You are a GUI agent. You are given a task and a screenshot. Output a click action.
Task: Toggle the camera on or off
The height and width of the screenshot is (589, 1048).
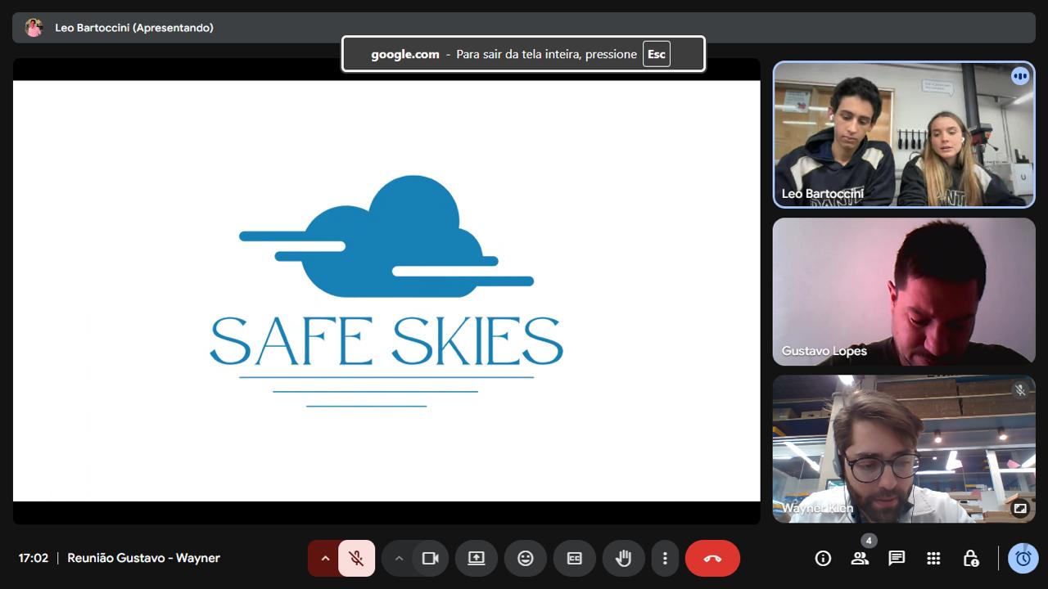(x=430, y=559)
